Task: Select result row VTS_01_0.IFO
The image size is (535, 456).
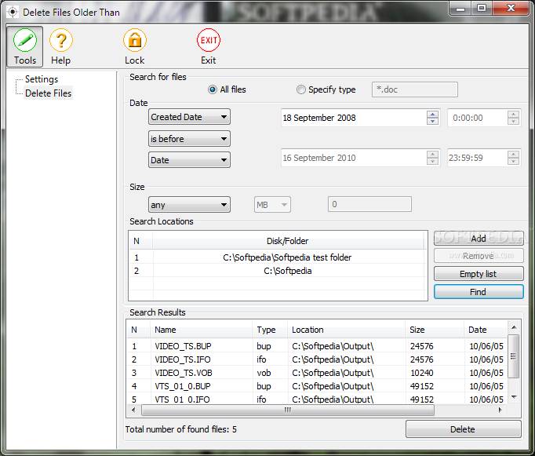Action: [x=318, y=399]
